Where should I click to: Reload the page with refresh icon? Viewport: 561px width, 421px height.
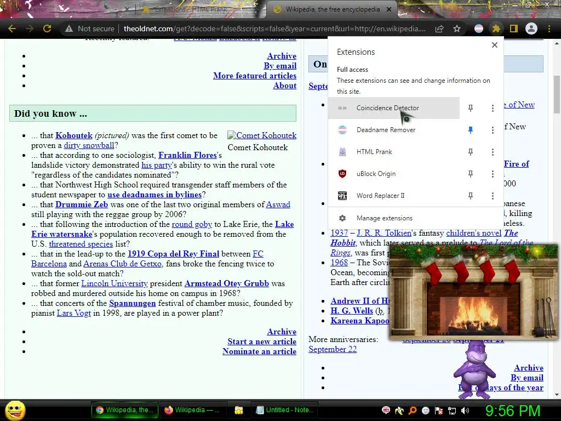click(x=47, y=29)
